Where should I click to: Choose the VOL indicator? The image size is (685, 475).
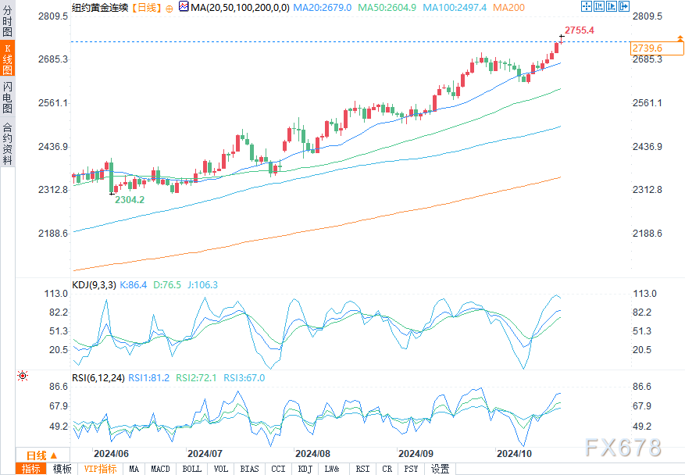pos(221,469)
